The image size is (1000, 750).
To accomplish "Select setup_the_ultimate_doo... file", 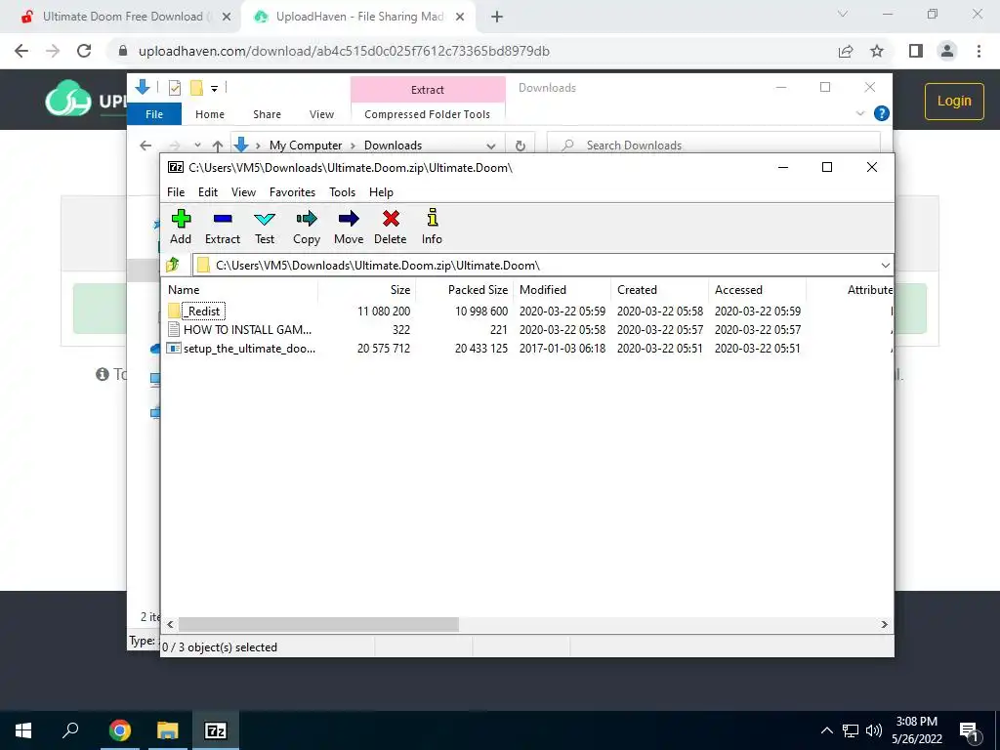I will coord(241,349).
